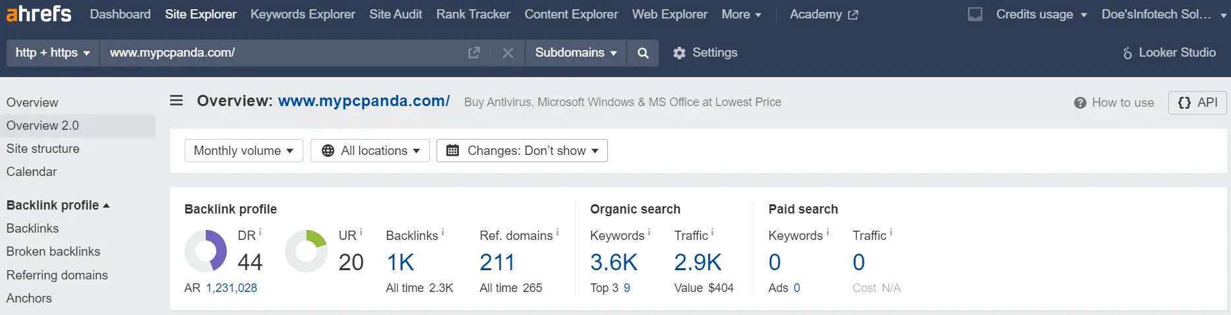This screenshot has width=1231, height=315.
Task: Open the http + https protocol dropdown
Action: [x=53, y=53]
